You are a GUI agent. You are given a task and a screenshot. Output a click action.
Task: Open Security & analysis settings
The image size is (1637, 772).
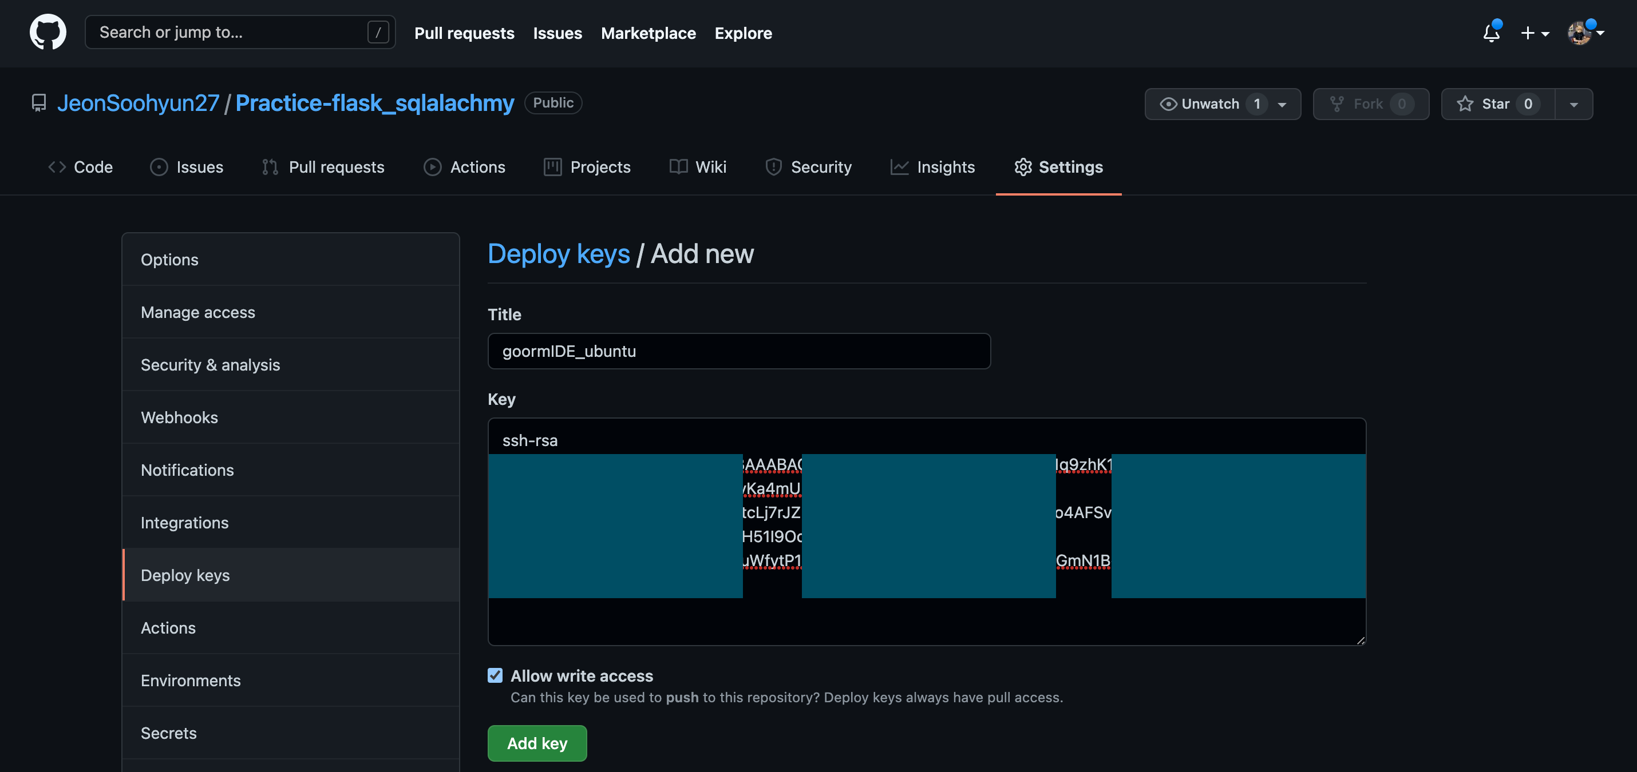290,365
